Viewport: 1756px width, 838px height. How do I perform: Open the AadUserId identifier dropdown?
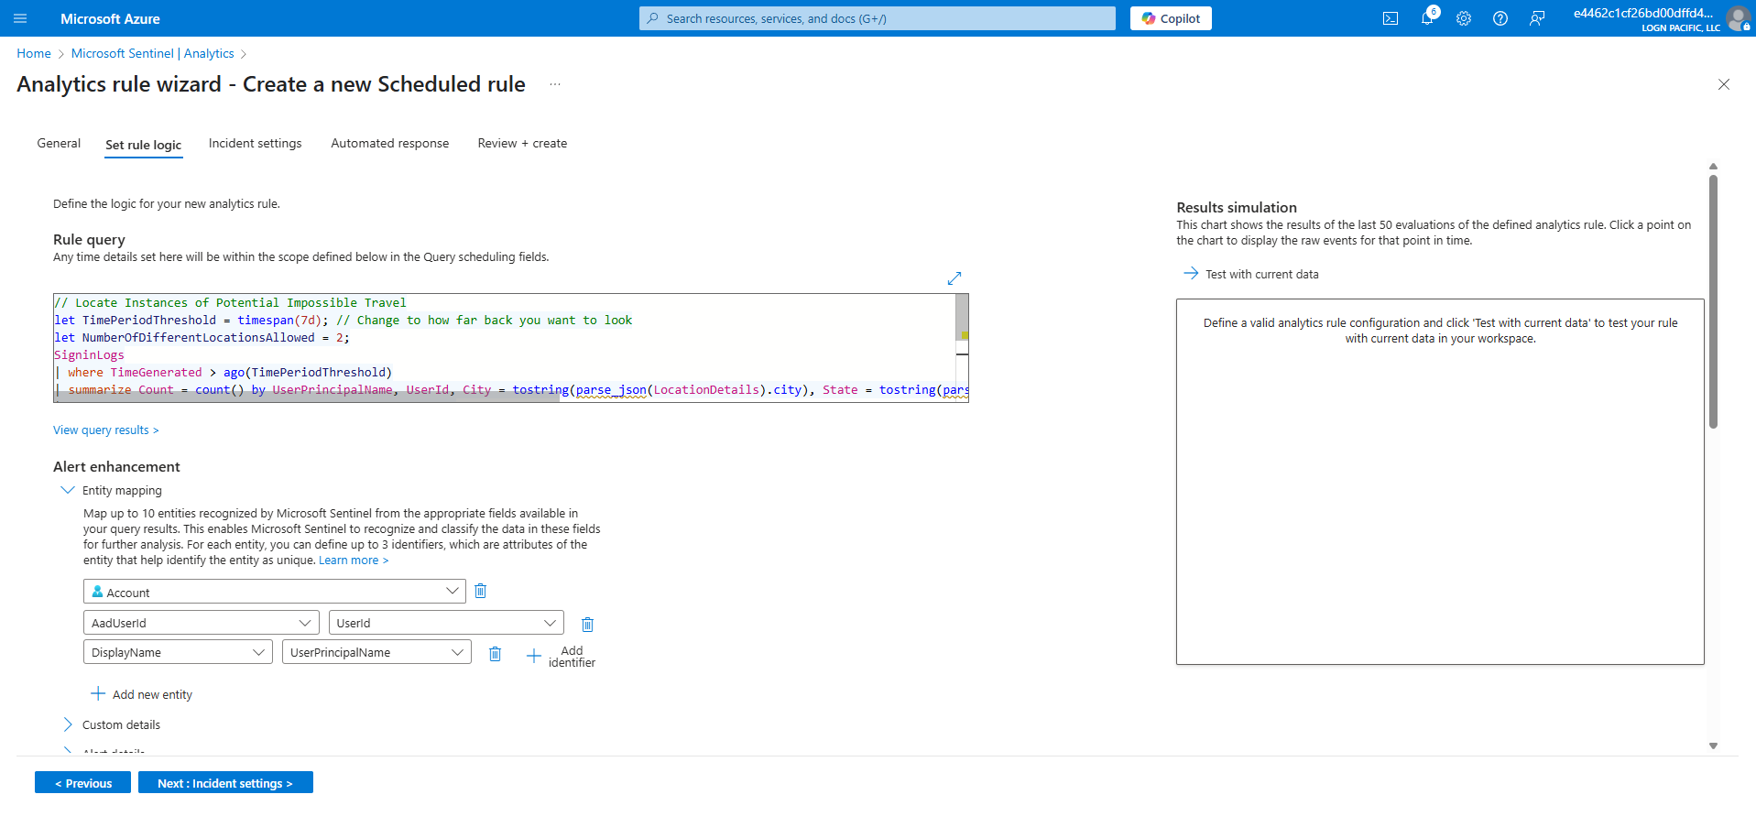click(202, 623)
